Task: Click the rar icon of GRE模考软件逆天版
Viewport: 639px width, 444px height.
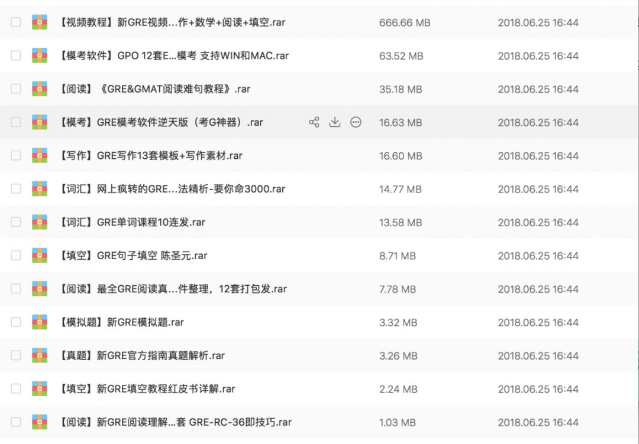Action: click(40, 122)
